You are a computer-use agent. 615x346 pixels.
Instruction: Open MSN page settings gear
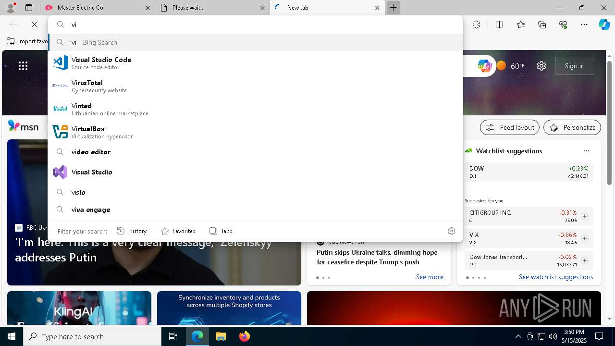click(x=541, y=66)
